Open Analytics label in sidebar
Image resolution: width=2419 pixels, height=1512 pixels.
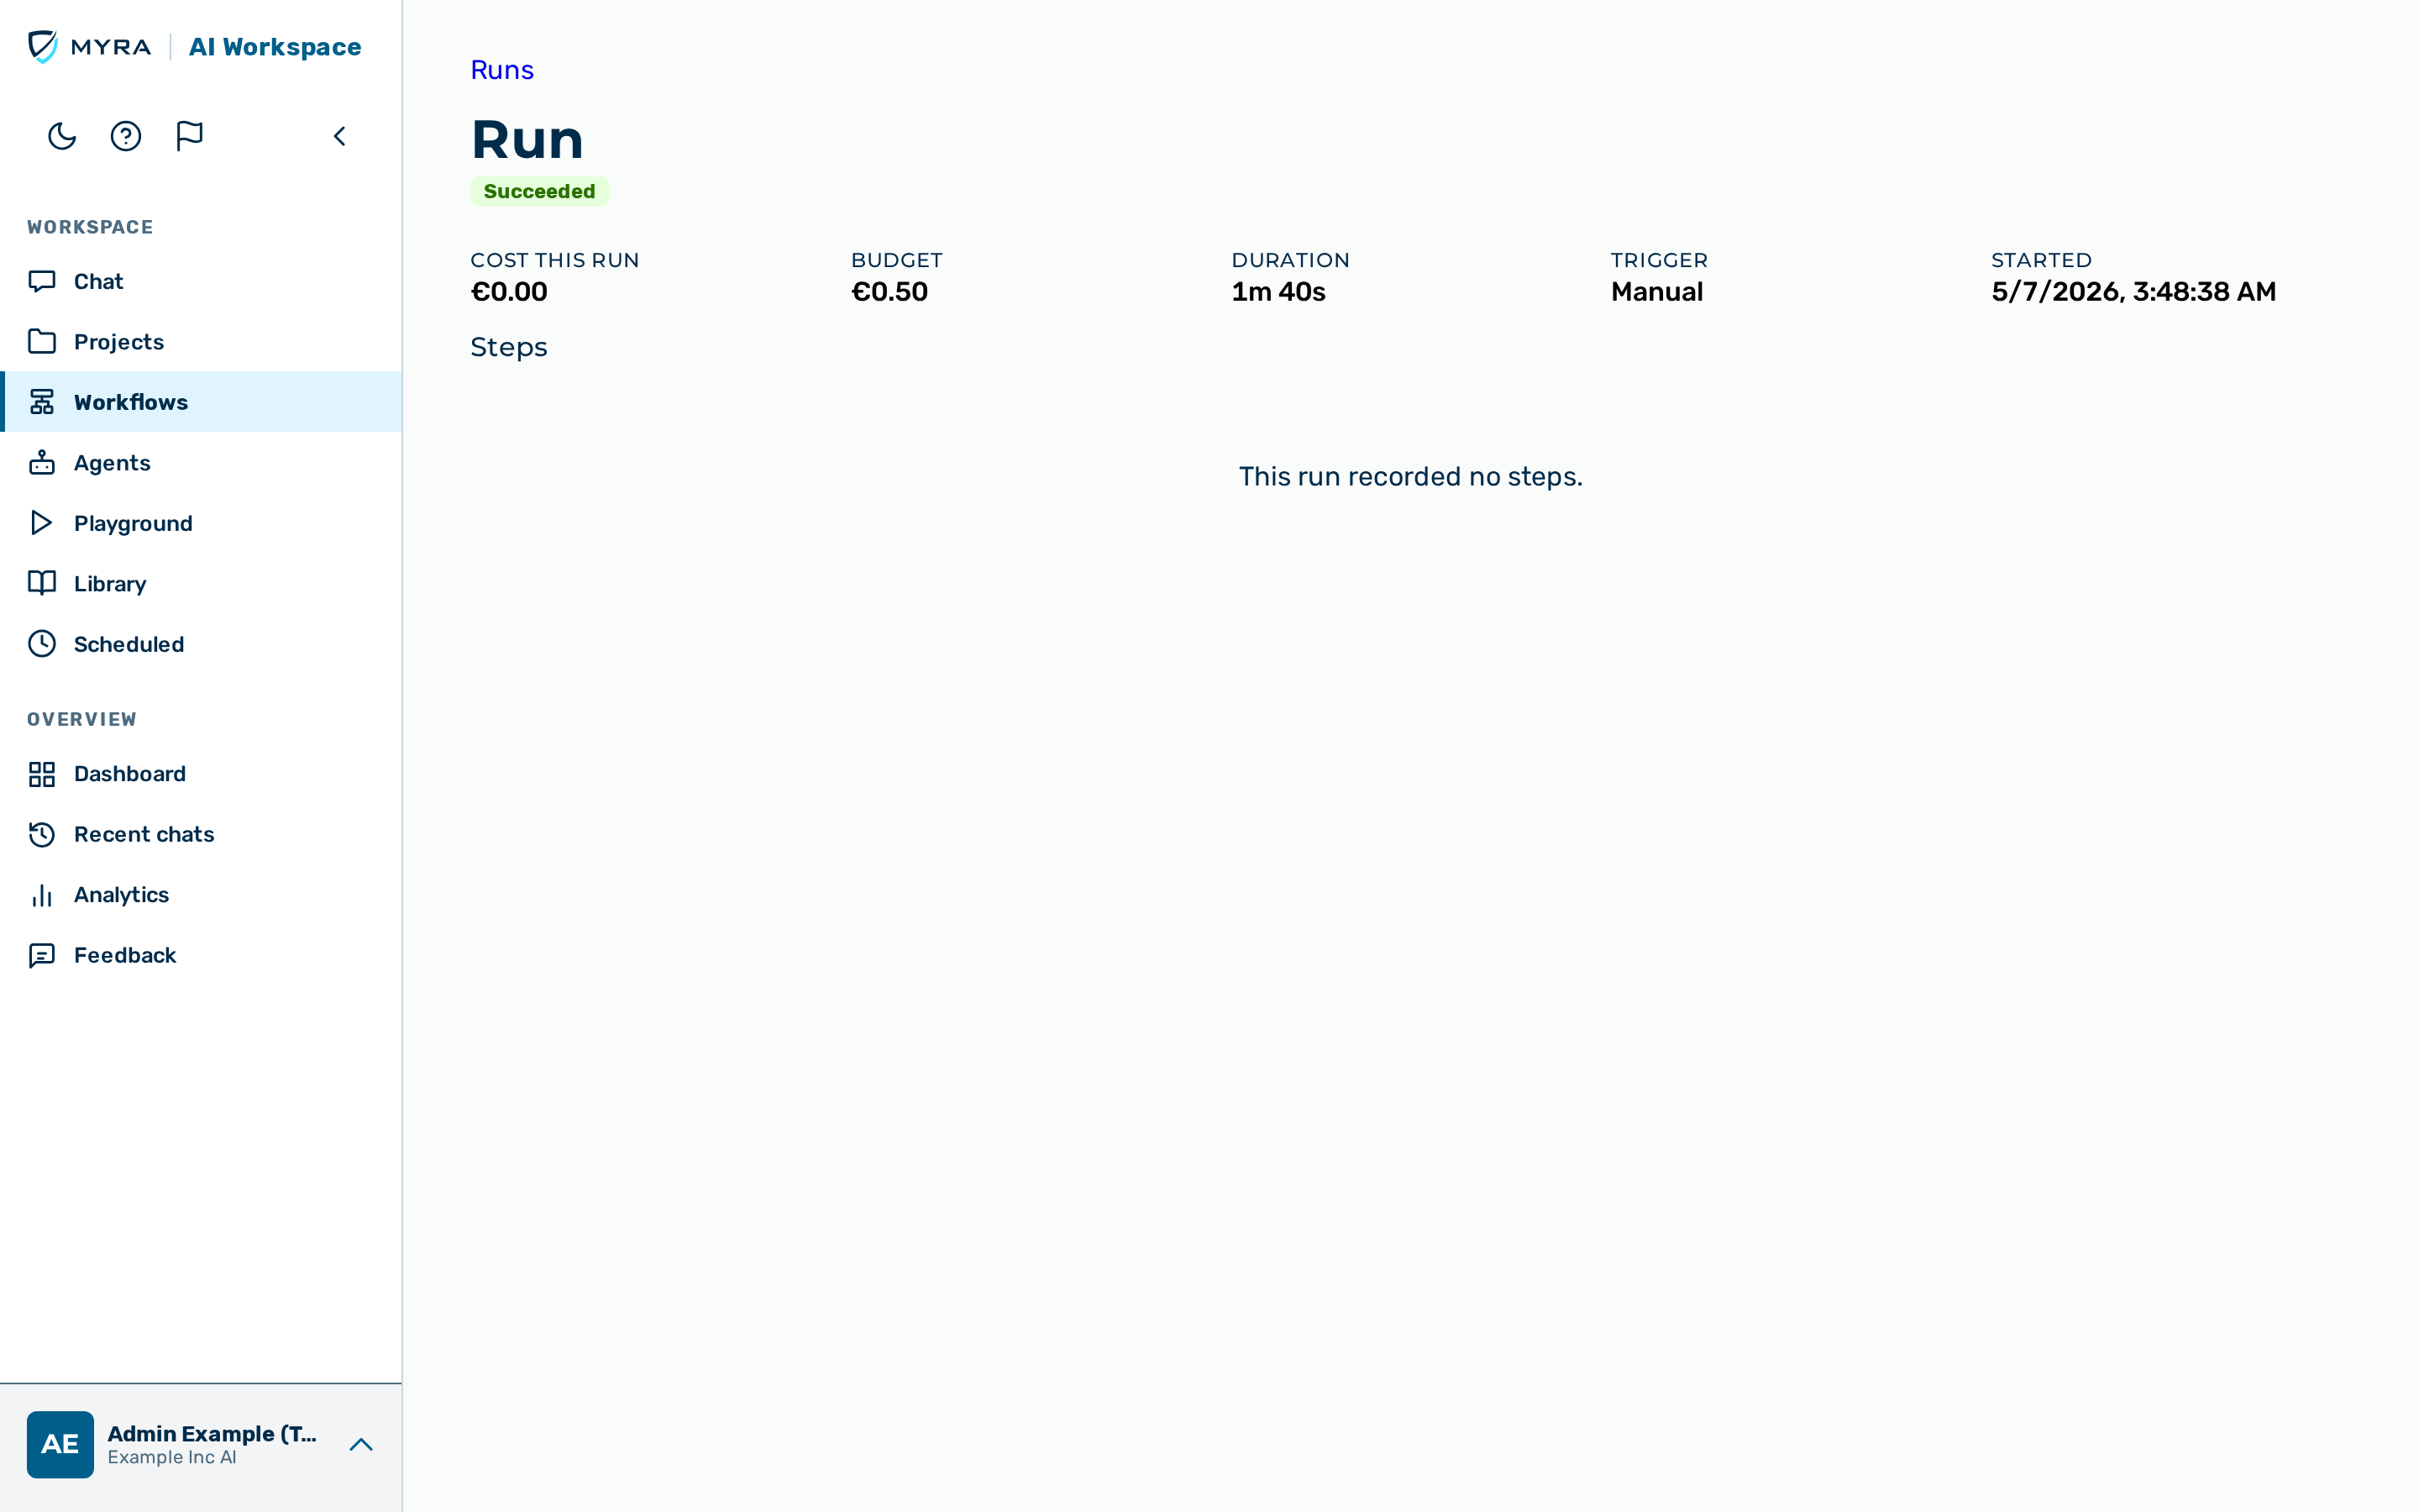pos(121,895)
